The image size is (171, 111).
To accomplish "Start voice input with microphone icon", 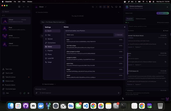I will (119, 93).
